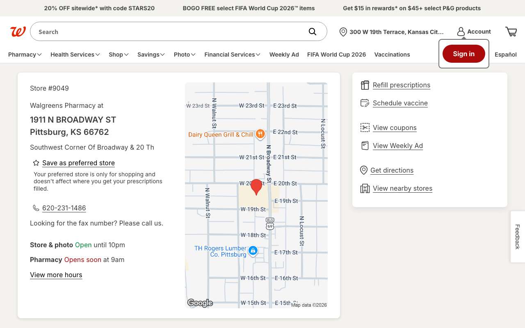Click the Map data ©2026 text
Image resolution: width=525 pixels, height=328 pixels.
[x=309, y=305]
